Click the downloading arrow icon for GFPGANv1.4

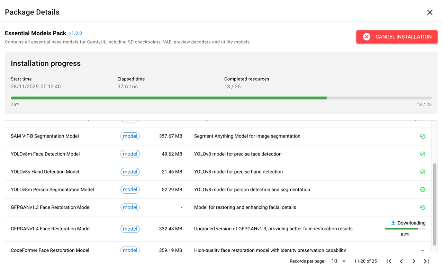(393, 223)
